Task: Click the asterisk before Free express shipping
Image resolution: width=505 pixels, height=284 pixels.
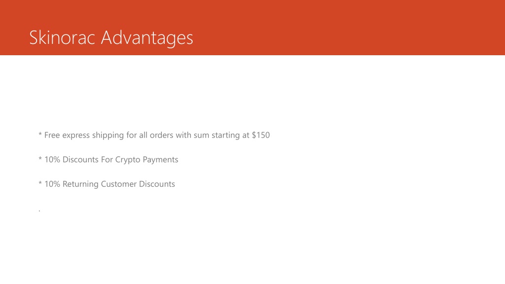Action: (x=40, y=134)
